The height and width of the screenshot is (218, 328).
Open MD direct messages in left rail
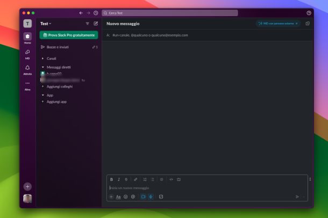27,54
